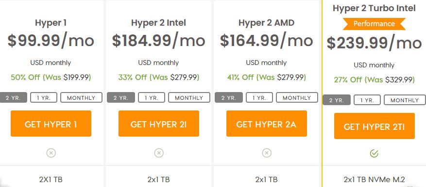Choose 1 YR. term for Hyper 2 Intel
Screen dimensions: 426x187
tap(152, 97)
